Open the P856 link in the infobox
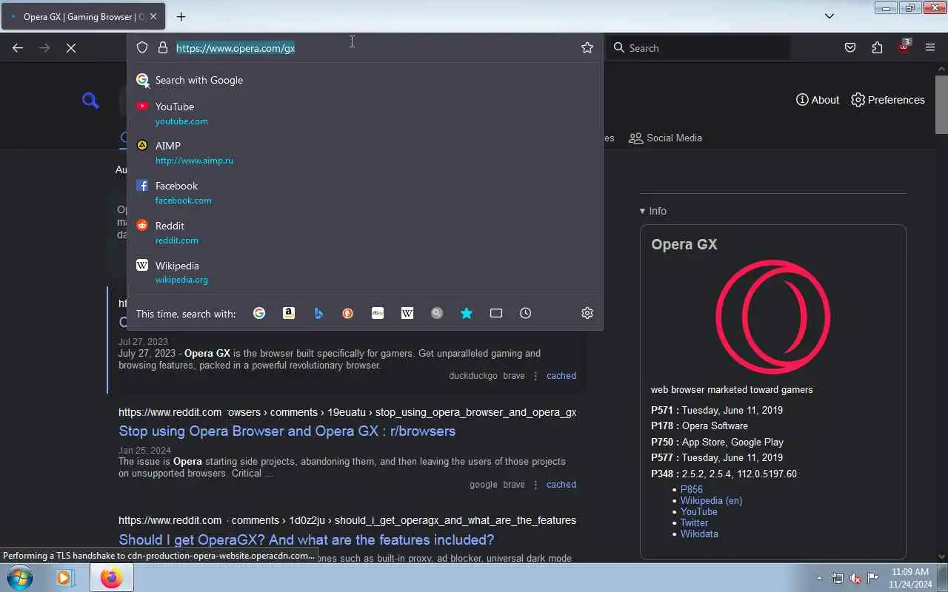 [x=692, y=490]
